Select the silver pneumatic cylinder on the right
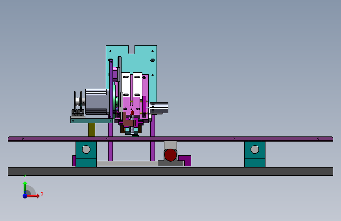This screenshot has height=221, width=341. (159, 108)
